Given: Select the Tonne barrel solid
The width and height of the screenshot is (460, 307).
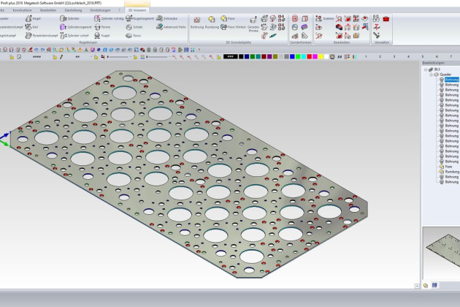Looking at the screenshot, I should [103, 26].
